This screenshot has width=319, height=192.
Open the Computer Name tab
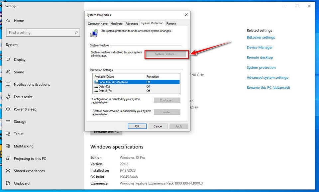click(98, 24)
